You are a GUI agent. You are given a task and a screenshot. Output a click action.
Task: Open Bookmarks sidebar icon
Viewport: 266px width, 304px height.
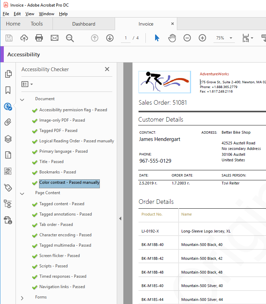tap(8, 90)
